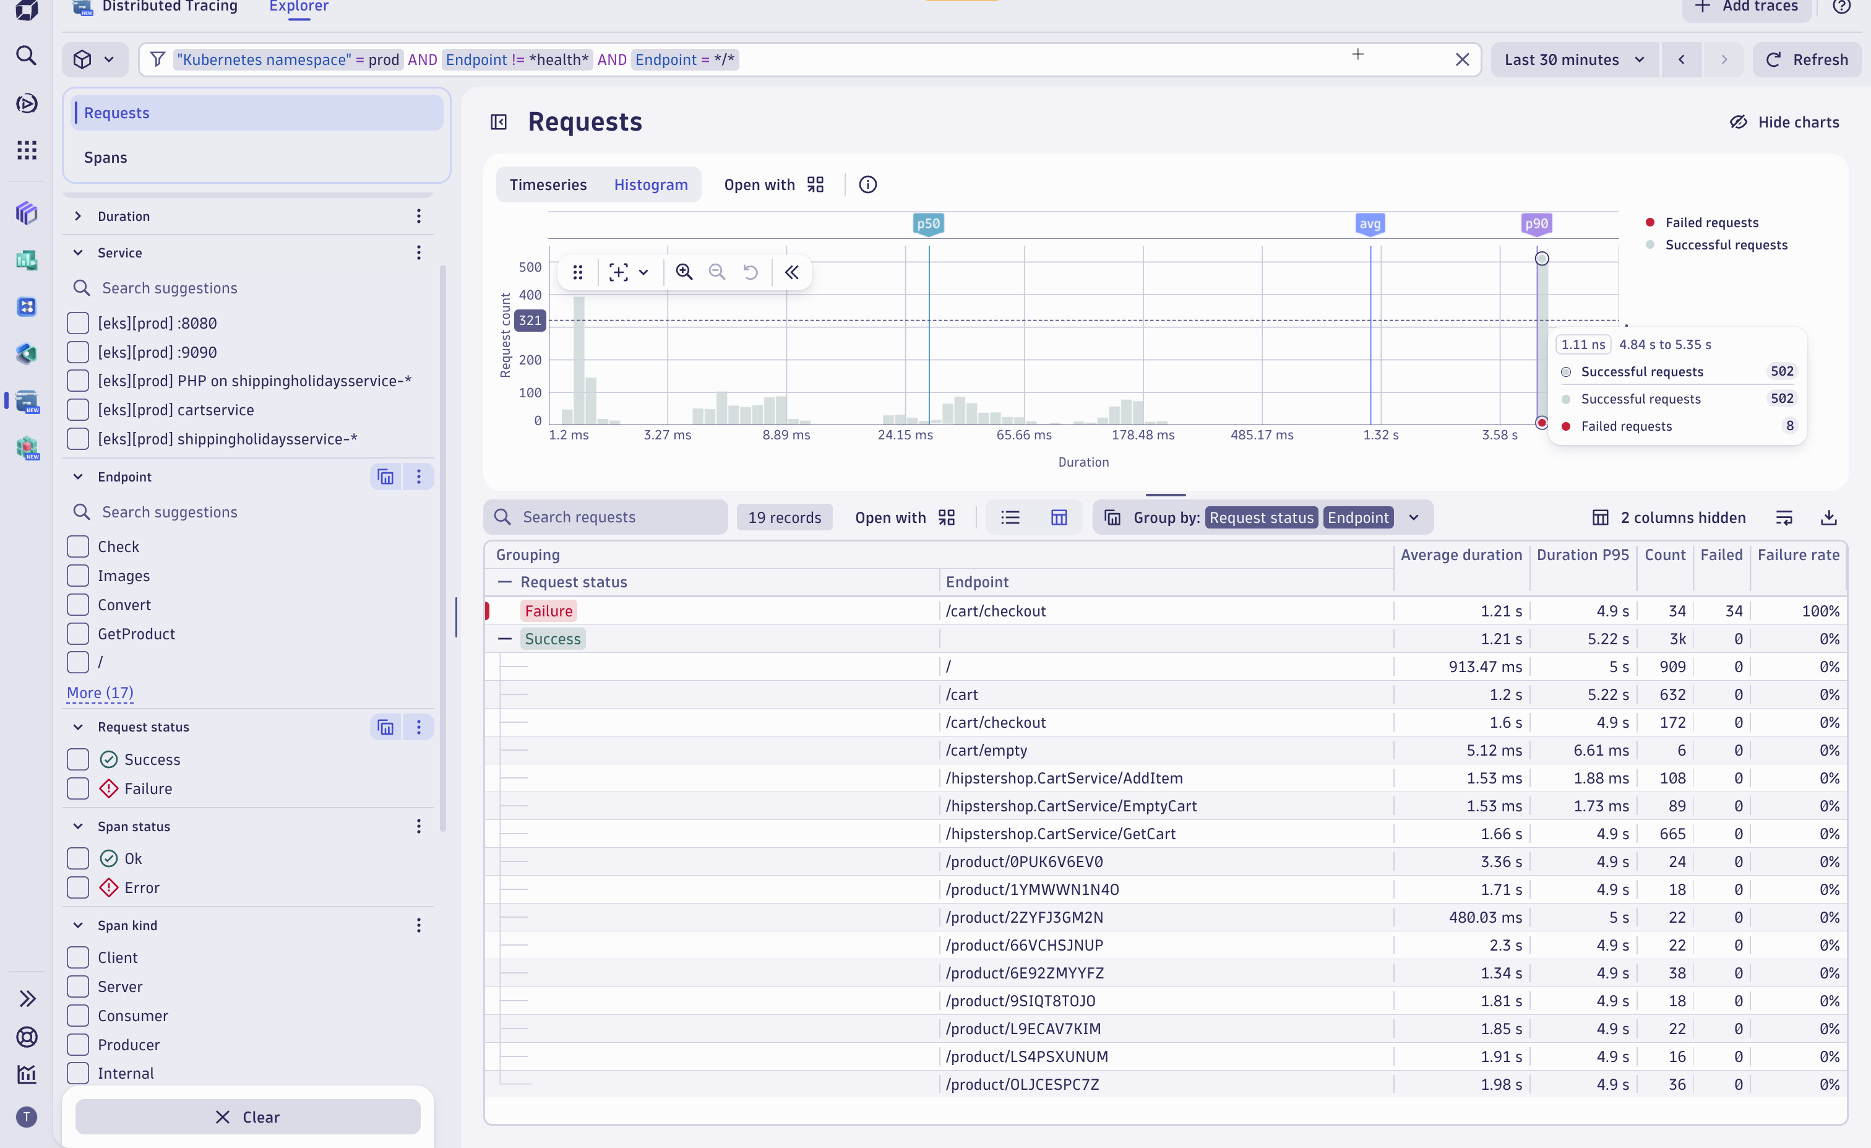Click chart zoom in magnifier icon
This screenshot has height=1148, width=1871.
pos(684,272)
